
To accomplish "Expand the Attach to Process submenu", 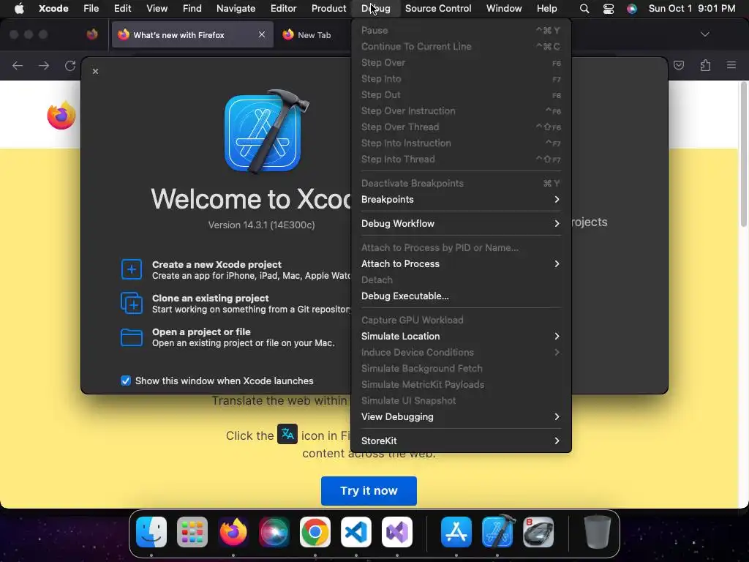I will click(461, 263).
